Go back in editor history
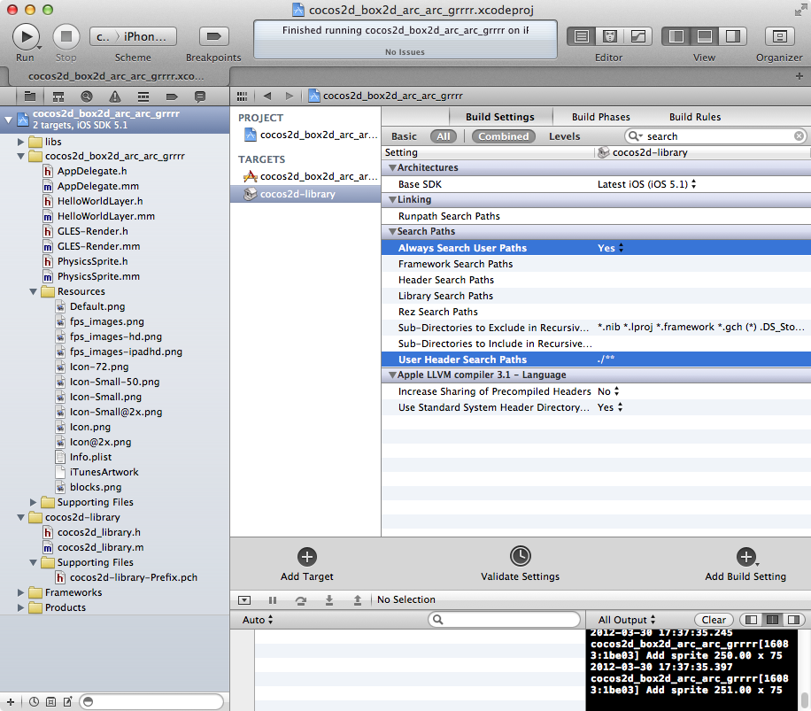This screenshot has width=811, height=711. point(266,97)
